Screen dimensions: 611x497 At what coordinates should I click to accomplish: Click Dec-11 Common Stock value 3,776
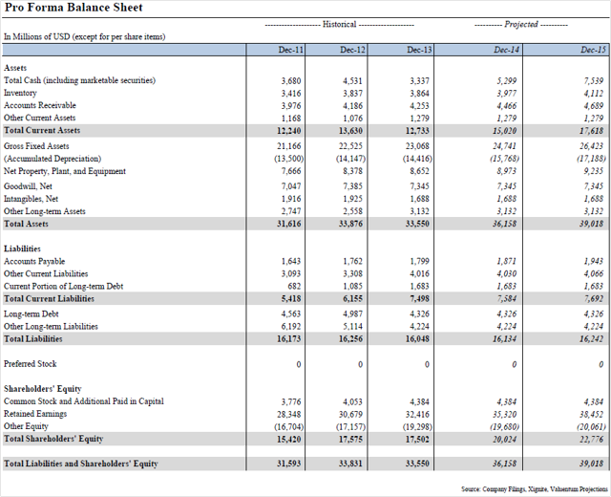tap(291, 401)
